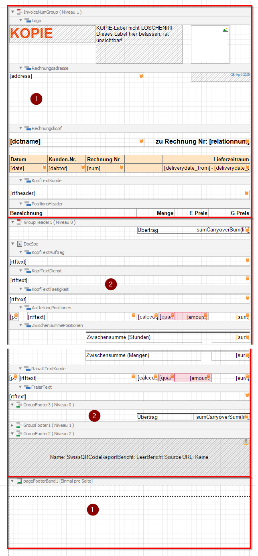This screenshot has width=258, height=556.
Task: Select the [rtftext] field under KopfTextDienst
Action: click(129, 280)
